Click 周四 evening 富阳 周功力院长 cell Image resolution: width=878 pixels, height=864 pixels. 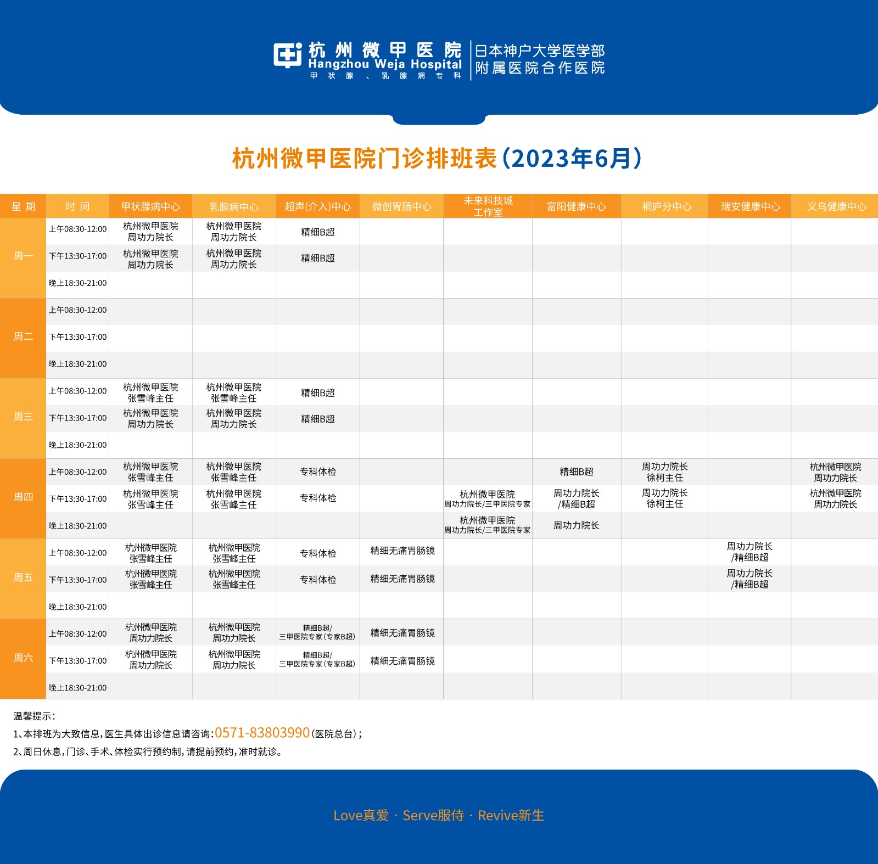(x=577, y=525)
